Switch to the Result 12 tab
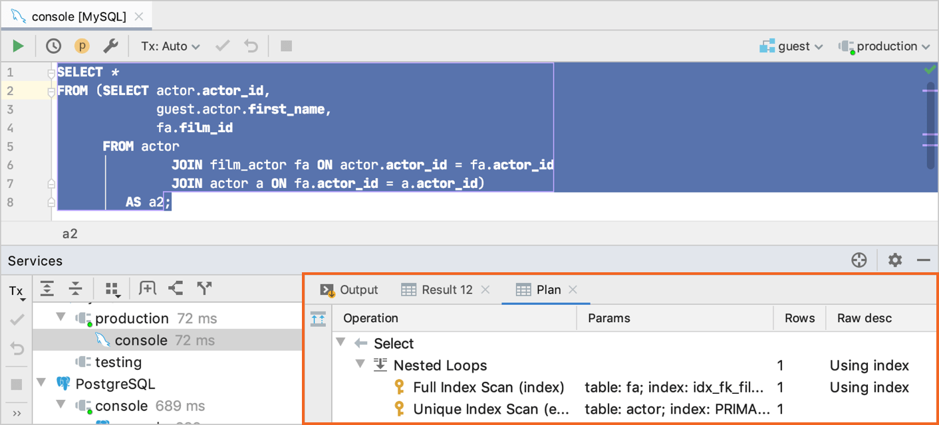 pyautogui.click(x=439, y=290)
